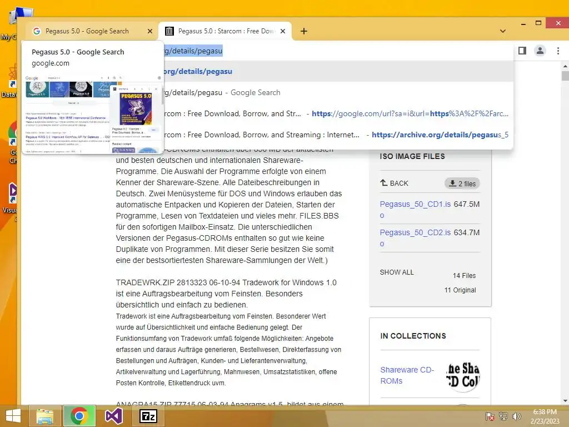Click the 14 Files count text
This screenshot has width=569, height=427.
[464, 276]
